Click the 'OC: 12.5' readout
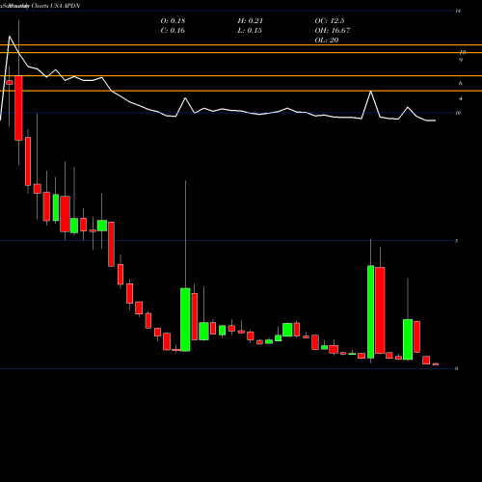This screenshot has height=482, width=482. [330, 20]
